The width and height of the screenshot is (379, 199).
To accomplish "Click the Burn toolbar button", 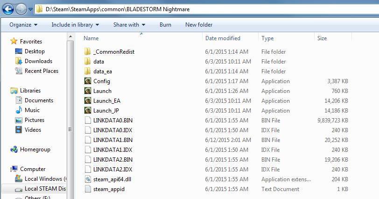I will (x=165, y=25).
